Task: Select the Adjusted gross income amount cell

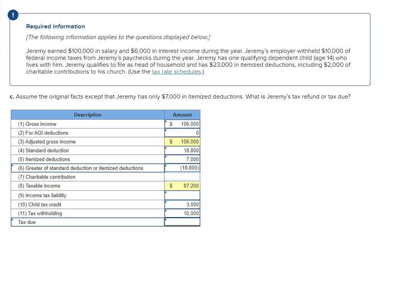Action: [182, 142]
